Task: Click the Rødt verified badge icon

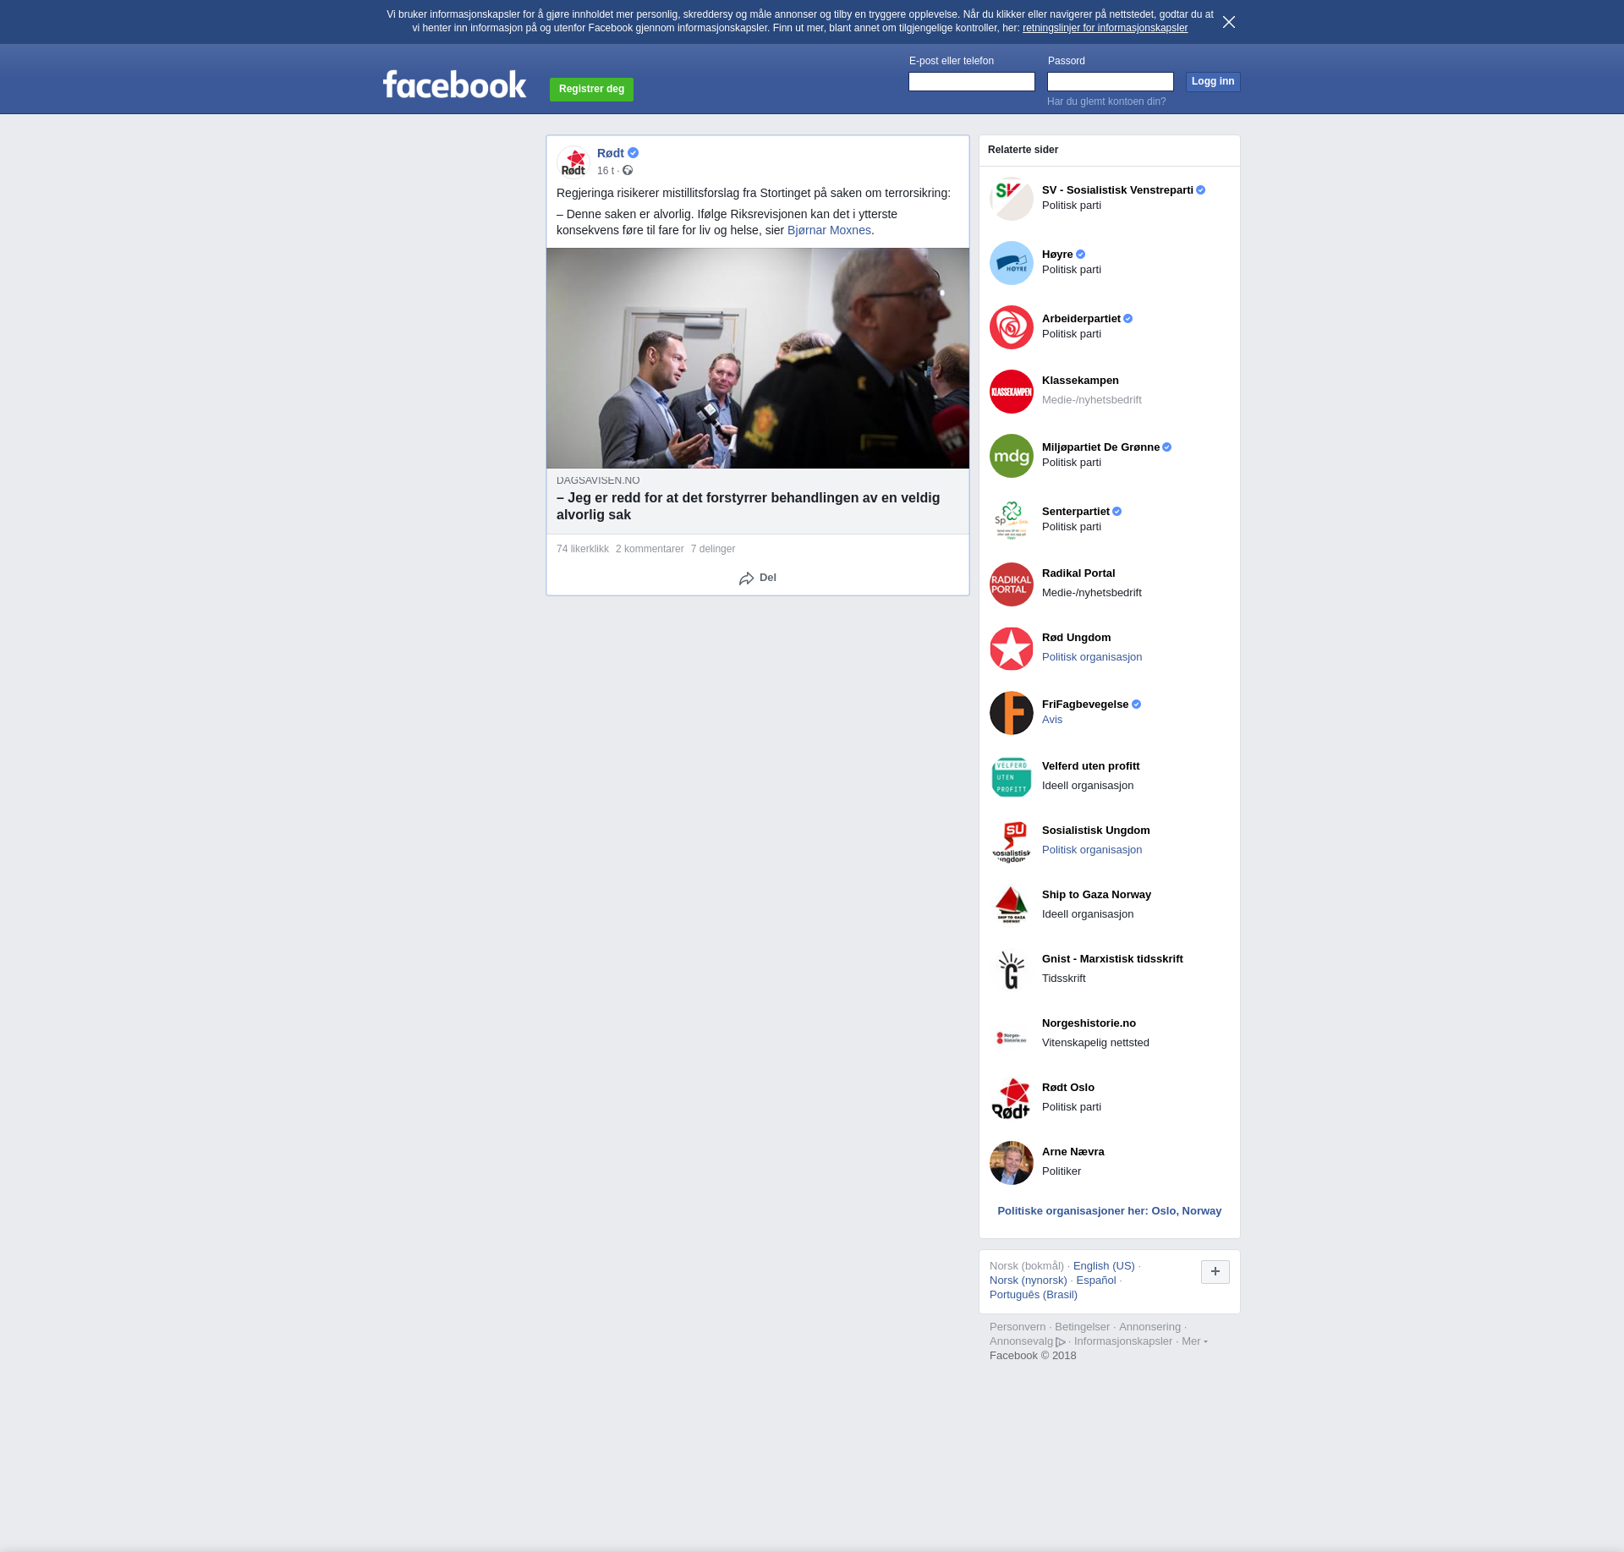Action: click(x=633, y=153)
